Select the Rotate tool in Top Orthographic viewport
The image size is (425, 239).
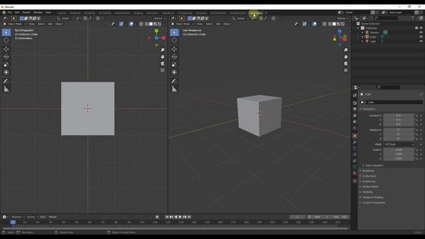click(6, 56)
